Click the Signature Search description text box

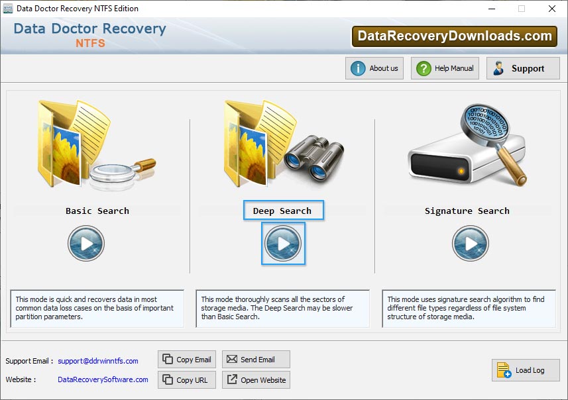469,309
